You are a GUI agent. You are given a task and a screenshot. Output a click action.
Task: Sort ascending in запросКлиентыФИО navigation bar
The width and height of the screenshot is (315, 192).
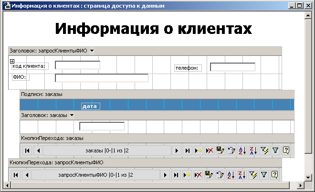pos(231,175)
